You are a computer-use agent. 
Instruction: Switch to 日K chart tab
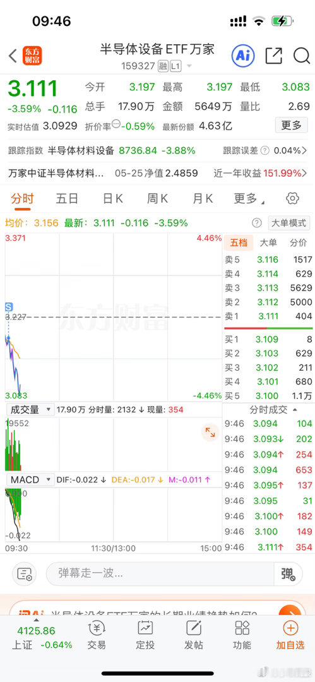(x=113, y=199)
